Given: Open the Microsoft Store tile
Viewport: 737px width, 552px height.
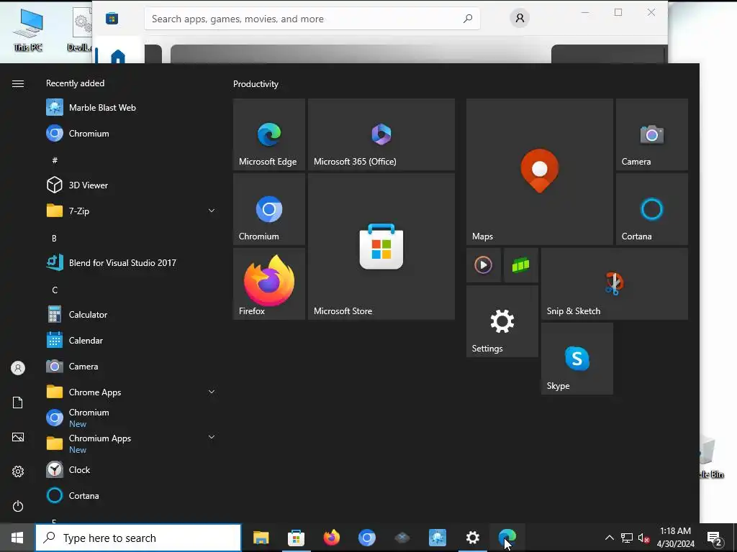Looking at the screenshot, I should point(381,247).
